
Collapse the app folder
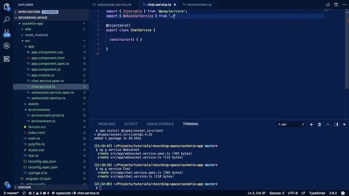(31, 46)
